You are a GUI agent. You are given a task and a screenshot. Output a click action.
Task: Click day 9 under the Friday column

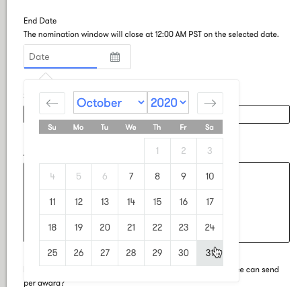click(x=184, y=176)
